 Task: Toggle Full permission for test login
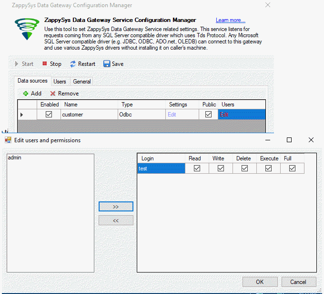coord(292,168)
